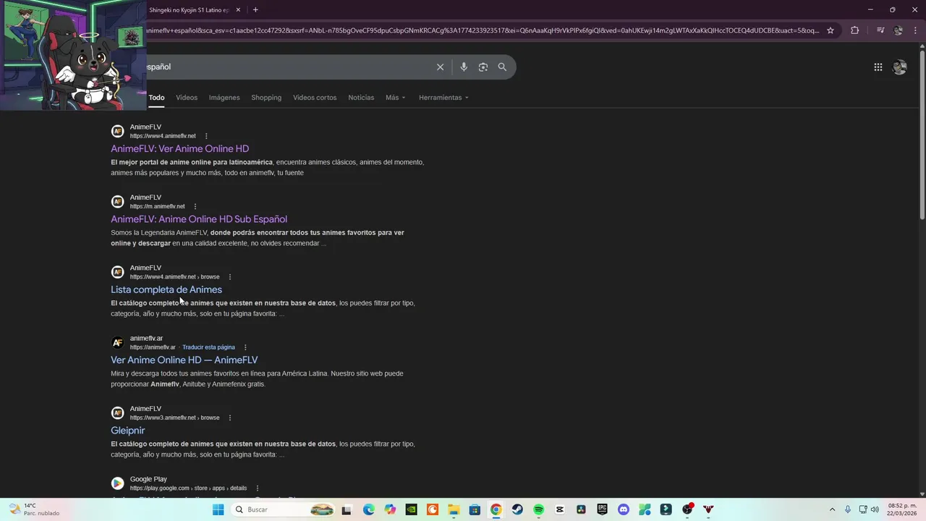Click the browser address bar URL
This screenshot has height=521, width=926.
click(483, 30)
